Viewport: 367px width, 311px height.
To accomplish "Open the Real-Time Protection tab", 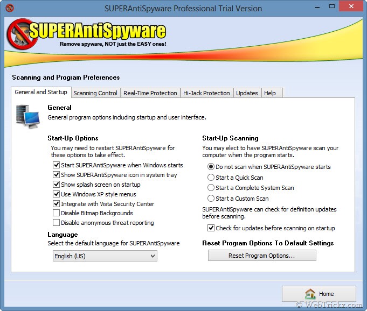I will pyautogui.click(x=150, y=93).
